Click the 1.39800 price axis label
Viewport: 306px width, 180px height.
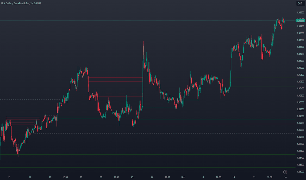[x=300, y=109]
